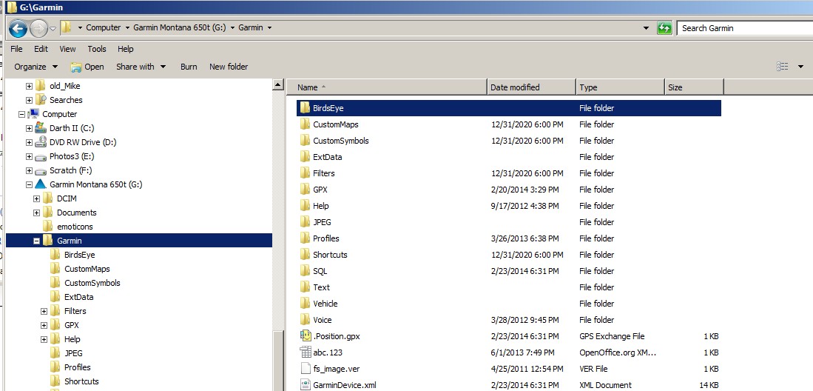Select the Documents folder in the tree
The width and height of the screenshot is (813, 391).
tap(77, 213)
